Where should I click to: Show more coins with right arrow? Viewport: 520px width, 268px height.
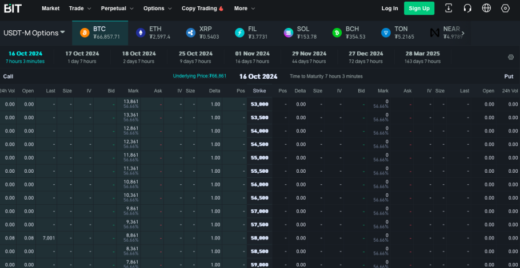point(463,33)
